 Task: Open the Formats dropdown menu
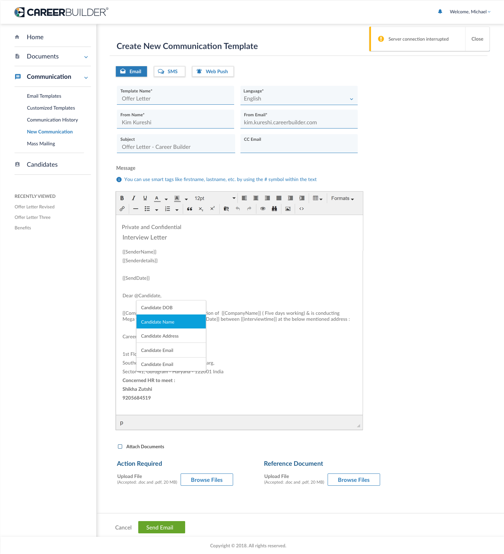point(342,198)
